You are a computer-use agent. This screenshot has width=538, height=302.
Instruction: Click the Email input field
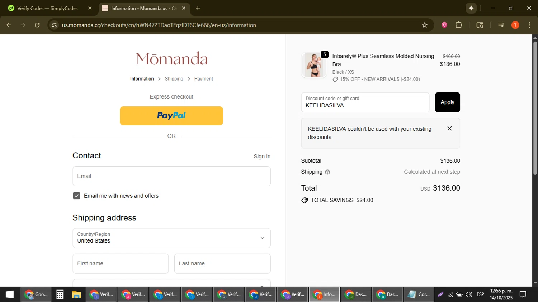pos(171,176)
